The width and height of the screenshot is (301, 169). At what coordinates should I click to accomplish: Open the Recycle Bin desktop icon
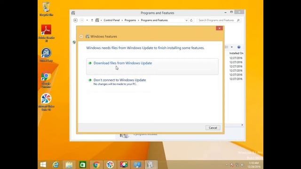[46, 9]
